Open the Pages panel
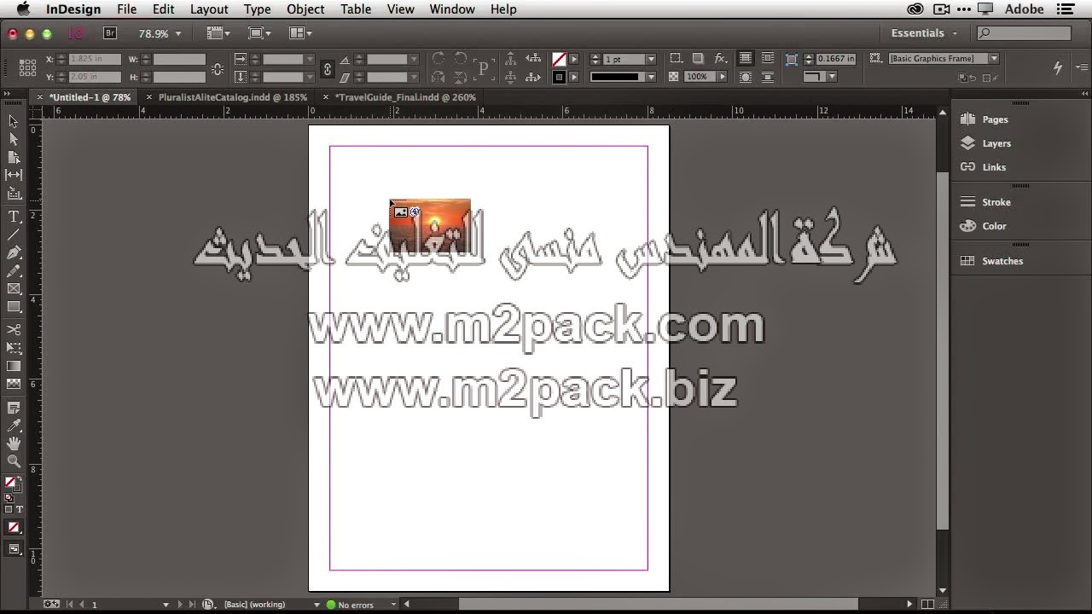The width and height of the screenshot is (1092, 614). (x=995, y=119)
